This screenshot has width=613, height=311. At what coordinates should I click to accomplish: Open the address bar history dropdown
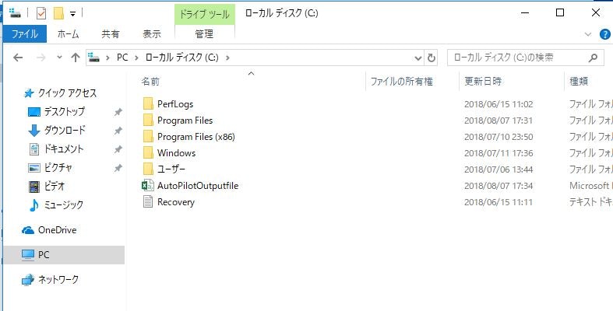418,58
